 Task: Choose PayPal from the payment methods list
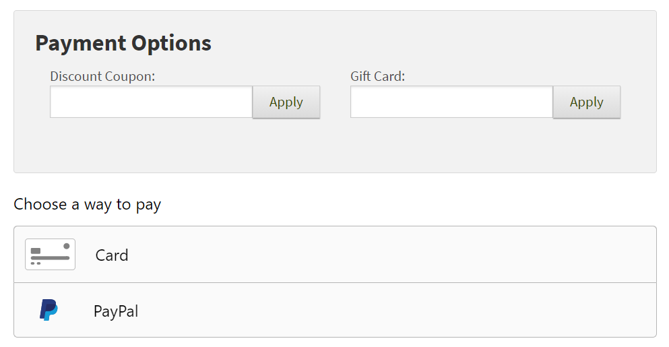[x=335, y=310]
